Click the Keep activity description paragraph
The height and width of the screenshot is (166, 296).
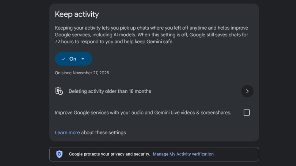pos(151,35)
